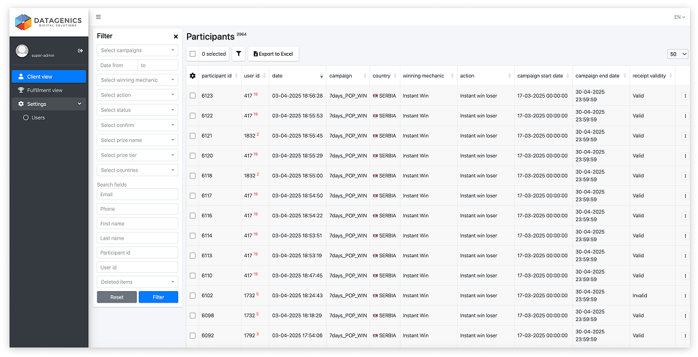Screen dimensions: 698x357
Task: Click the Email search field
Action: click(x=137, y=194)
